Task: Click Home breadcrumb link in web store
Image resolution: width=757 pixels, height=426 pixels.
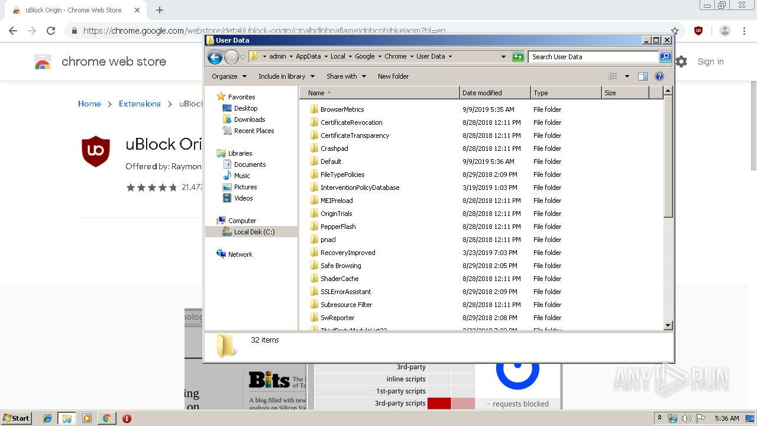Action: pyautogui.click(x=89, y=104)
